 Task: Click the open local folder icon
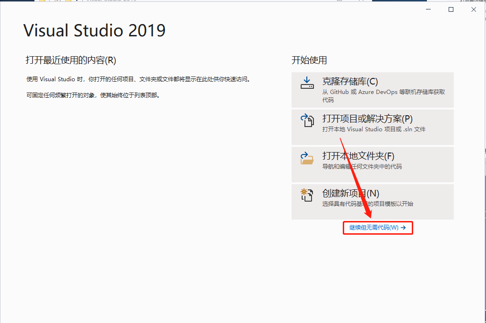pos(307,158)
